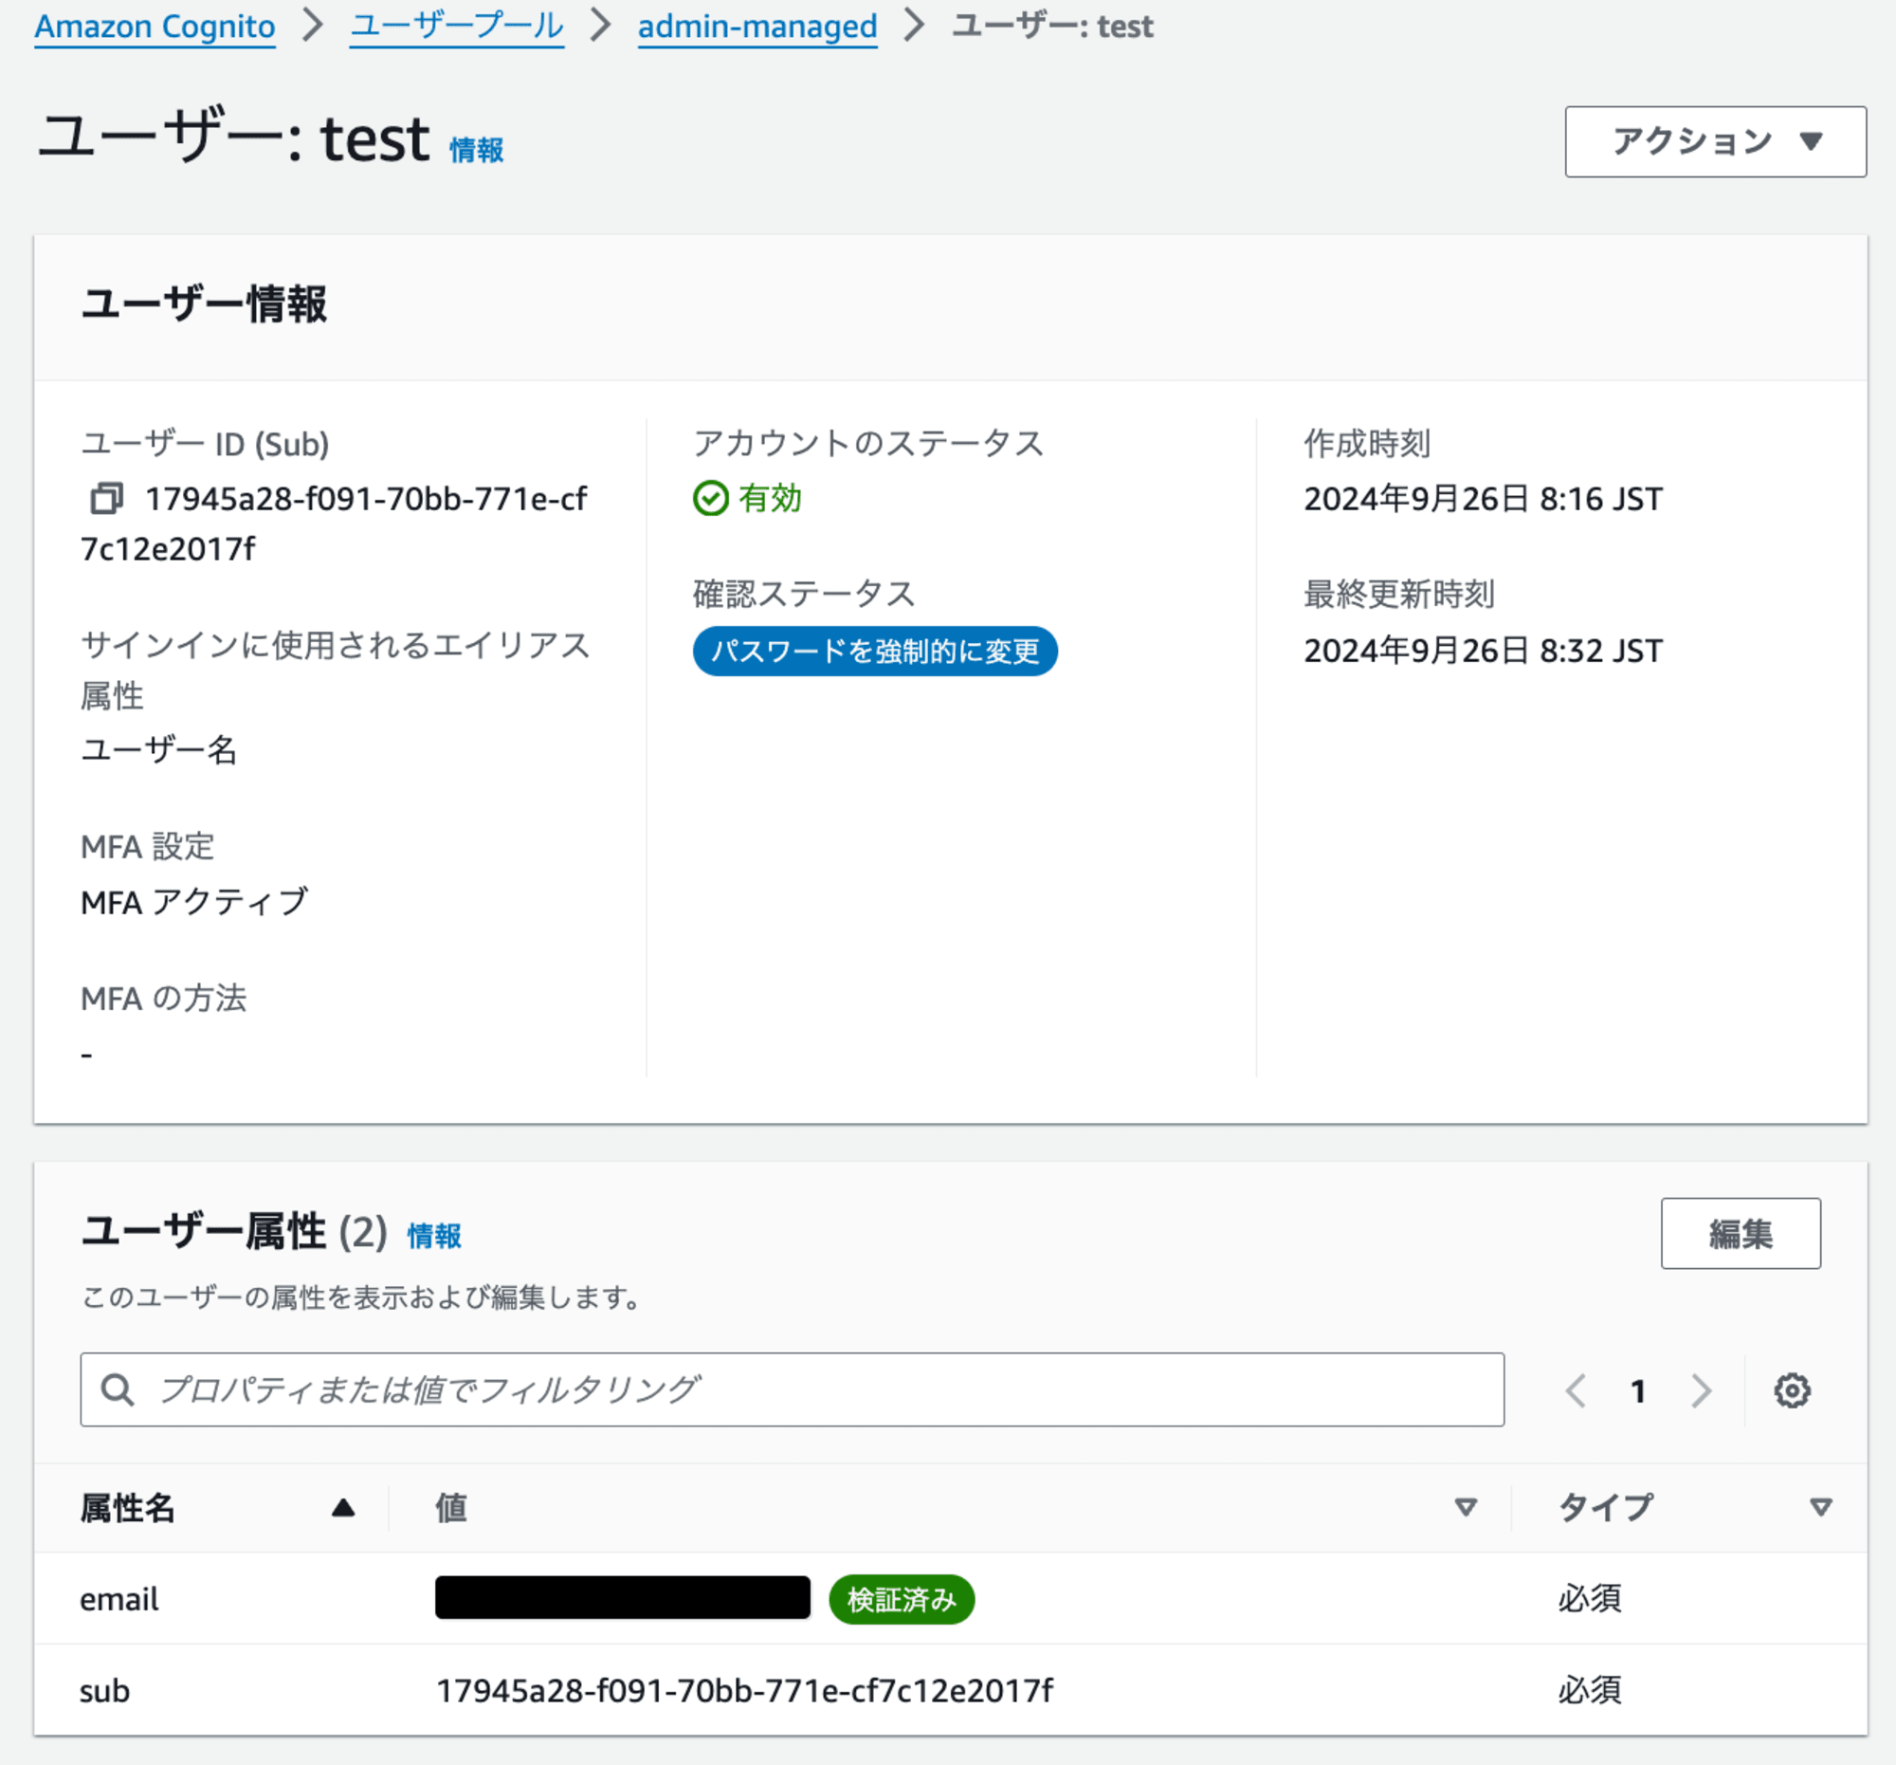Screen dimensions: 1896x1765
Task: Click the MFA アクティブ value
Action: [194, 902]
